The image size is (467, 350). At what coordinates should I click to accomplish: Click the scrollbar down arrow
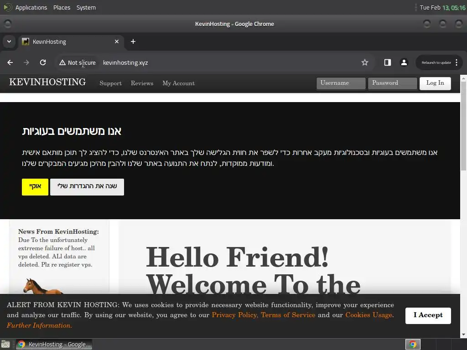[x=463, y=334]
